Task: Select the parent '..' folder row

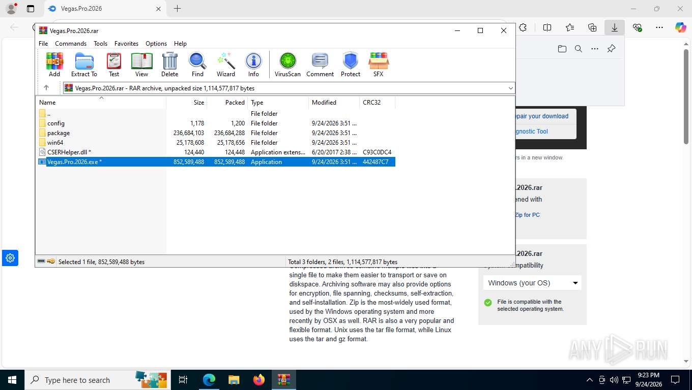Action: [x=216, y=114]
